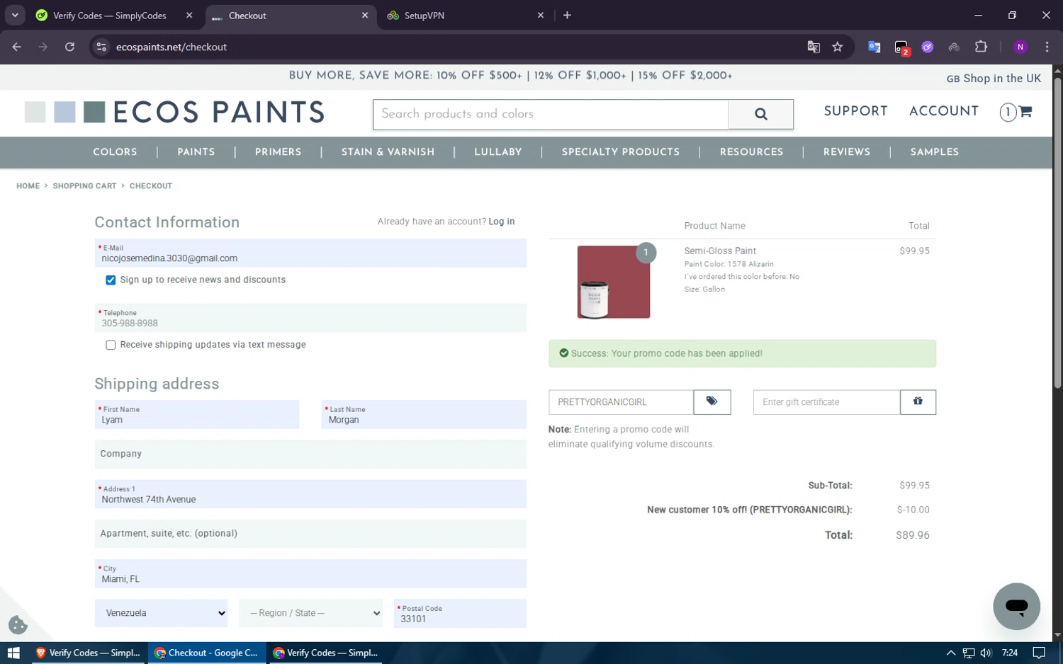Open the SetupVPN extension icon

click(x=954, y=47)
